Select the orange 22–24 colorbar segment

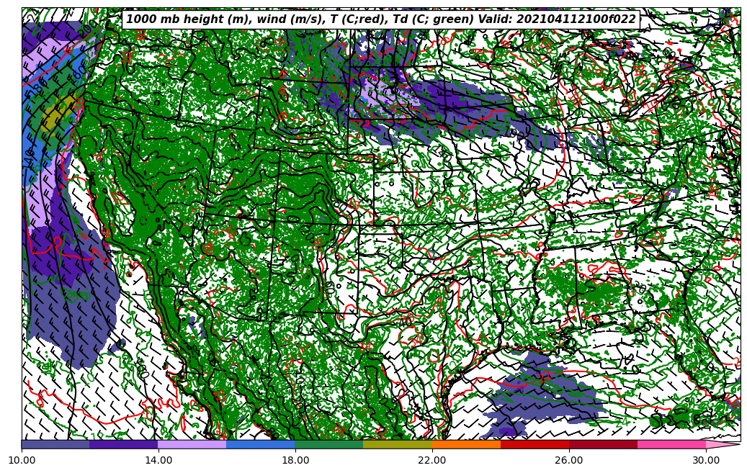(466, 444)
